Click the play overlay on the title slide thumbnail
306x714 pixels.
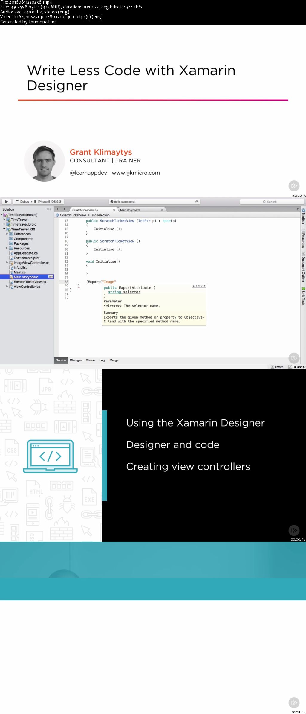[x=294, y=185]
